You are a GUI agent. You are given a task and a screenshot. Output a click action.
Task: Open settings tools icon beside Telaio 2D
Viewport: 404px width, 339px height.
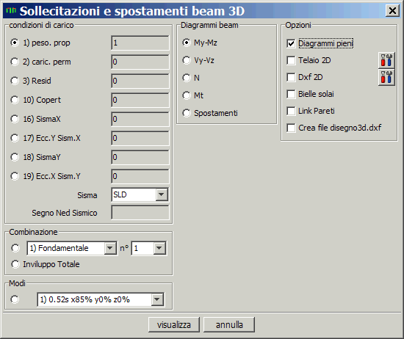[386, 60]
